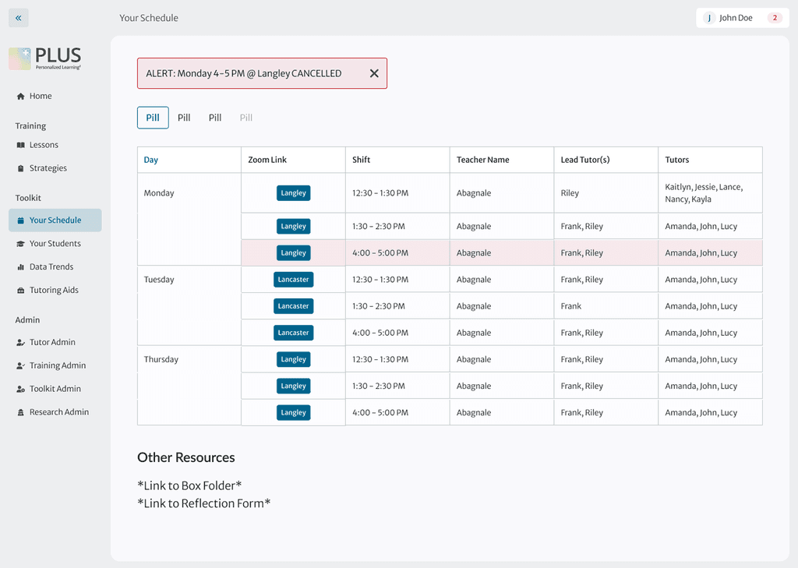Open Lancaster Zoom link for Tuesday 12:30 shift

[x=293, y=280]
